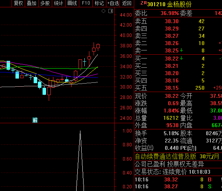Click the 返回 back button
The width and height of the screenshot is (222, 191).
pyautogui.click(x=127, y=3)
